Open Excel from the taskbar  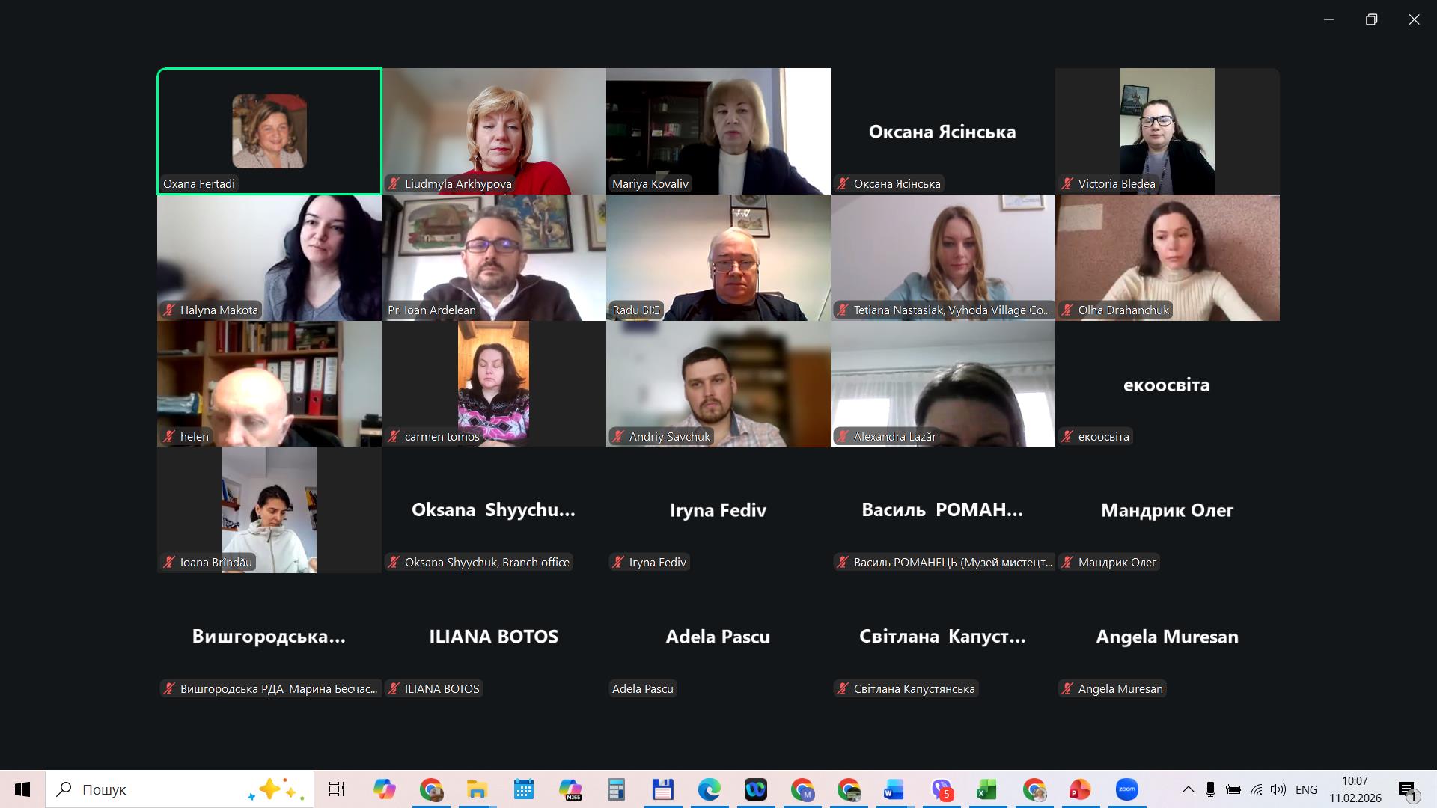pyautogui.click(x=986, y=789)
